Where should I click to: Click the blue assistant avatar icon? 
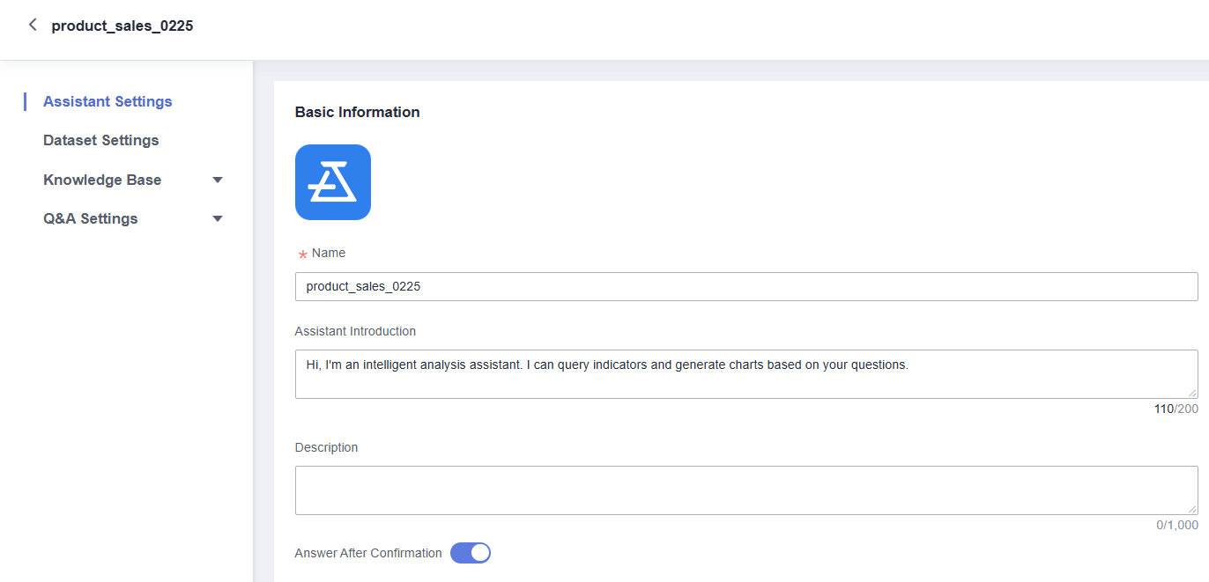[x=333, y=182]
